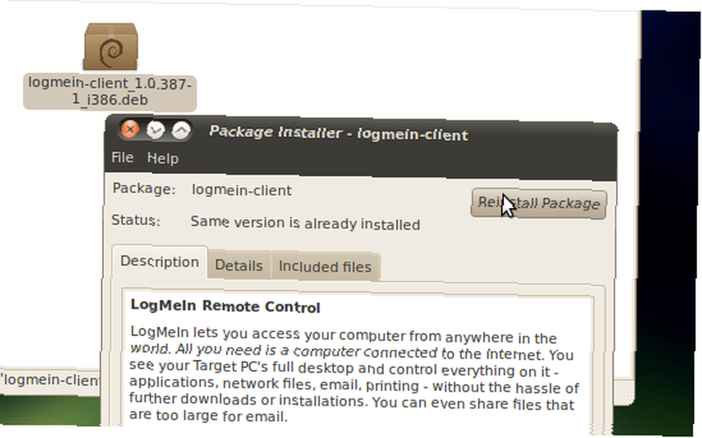Click the Package: field label
The width and height of the screenshot is (702, 438).
pyautogui.click(x=144, y=188)
